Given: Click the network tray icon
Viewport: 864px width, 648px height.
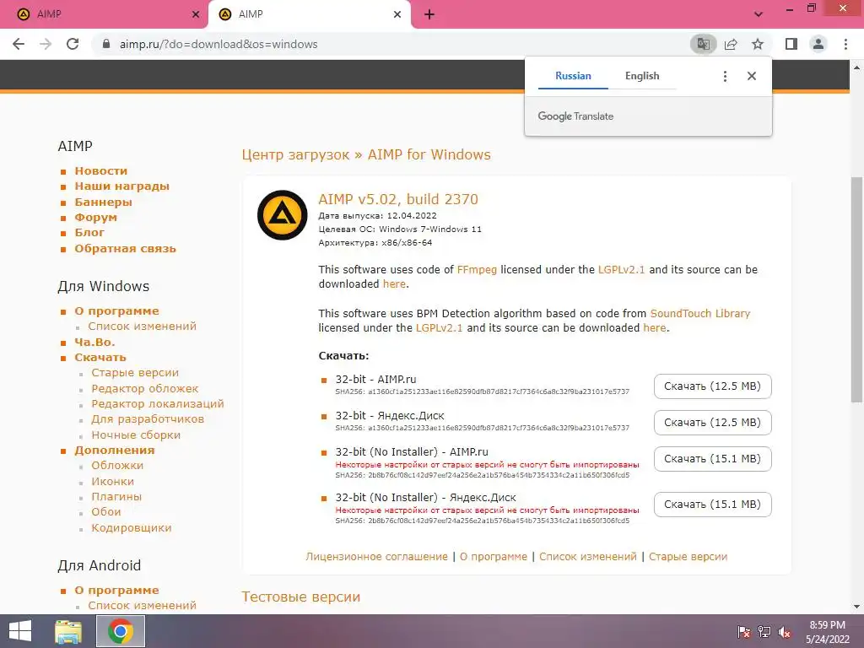Looking at the screenshot, I should point(764,632).
